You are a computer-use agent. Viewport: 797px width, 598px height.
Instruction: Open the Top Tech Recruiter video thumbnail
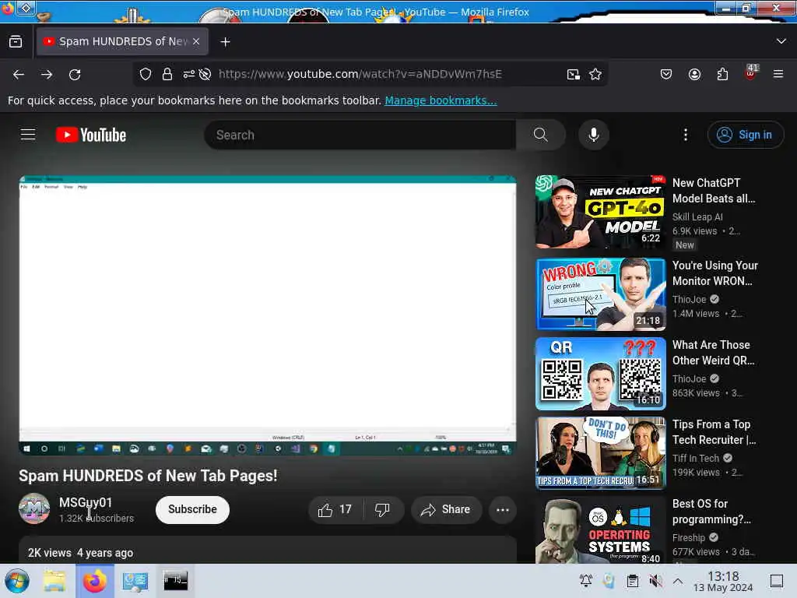click(600, 453)
